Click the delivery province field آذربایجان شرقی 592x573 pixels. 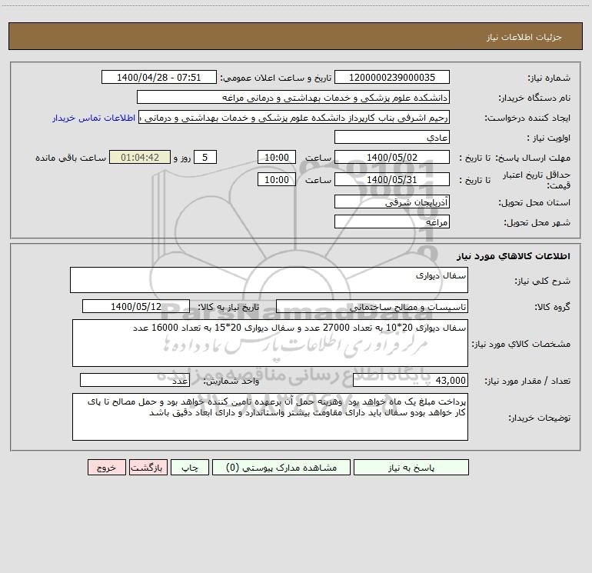coord(392,202)
